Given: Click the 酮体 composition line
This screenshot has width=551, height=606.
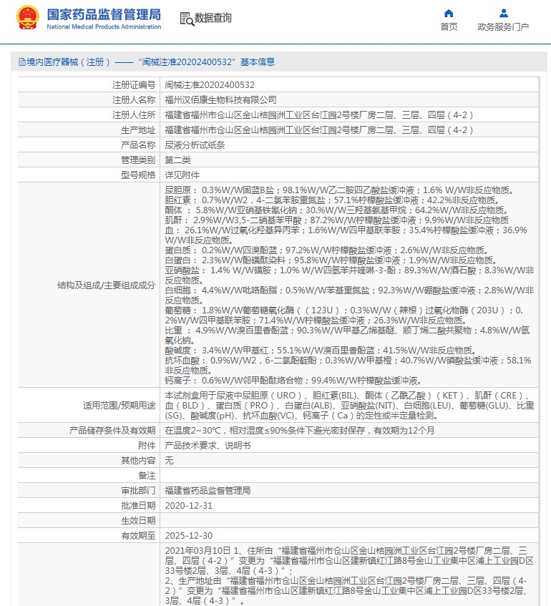Looking at the screenshot, I should tap(336, 210).
